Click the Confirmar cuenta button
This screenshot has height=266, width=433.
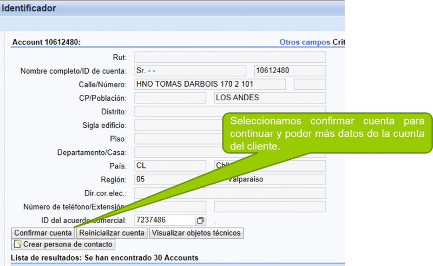[43, 233]
